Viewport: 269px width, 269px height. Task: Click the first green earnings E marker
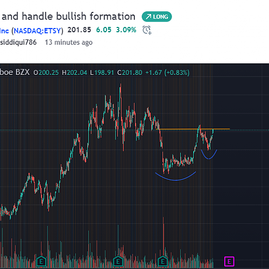[41, 261]
